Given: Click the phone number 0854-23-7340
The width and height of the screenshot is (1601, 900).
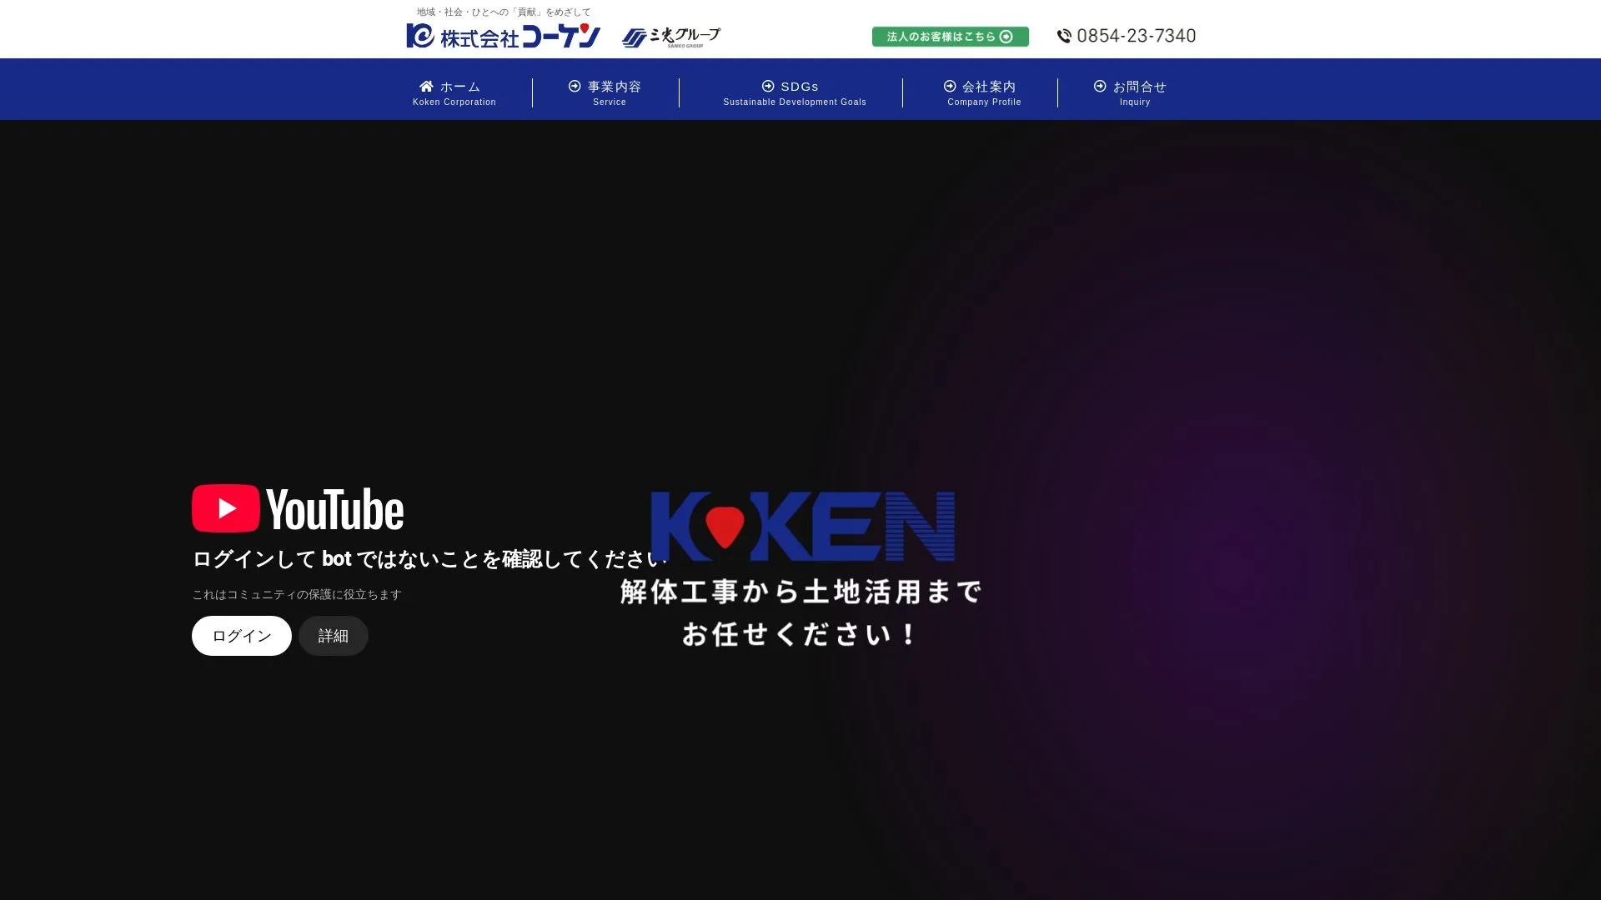Looking at the screenshot, I should (1136, 36).
